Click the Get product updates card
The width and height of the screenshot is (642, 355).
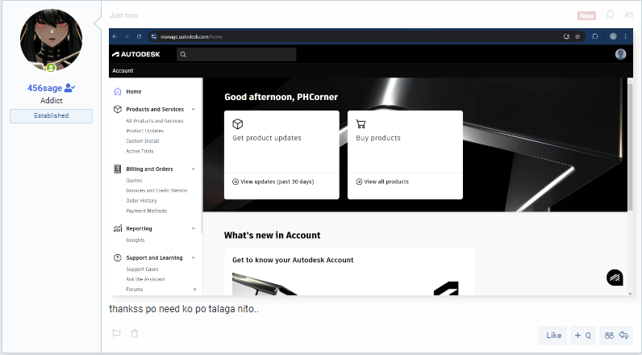coord(281,155)
